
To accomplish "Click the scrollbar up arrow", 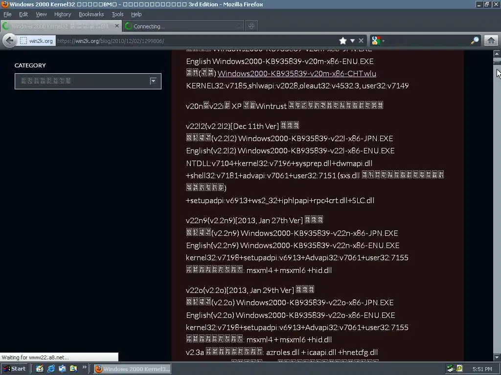I will point(497,54).
